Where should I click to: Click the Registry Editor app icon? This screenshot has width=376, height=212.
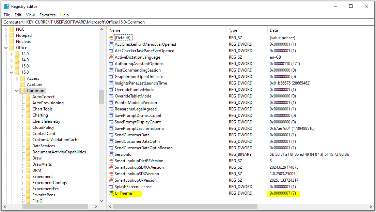pyautogui.click(x=6, y=6)
